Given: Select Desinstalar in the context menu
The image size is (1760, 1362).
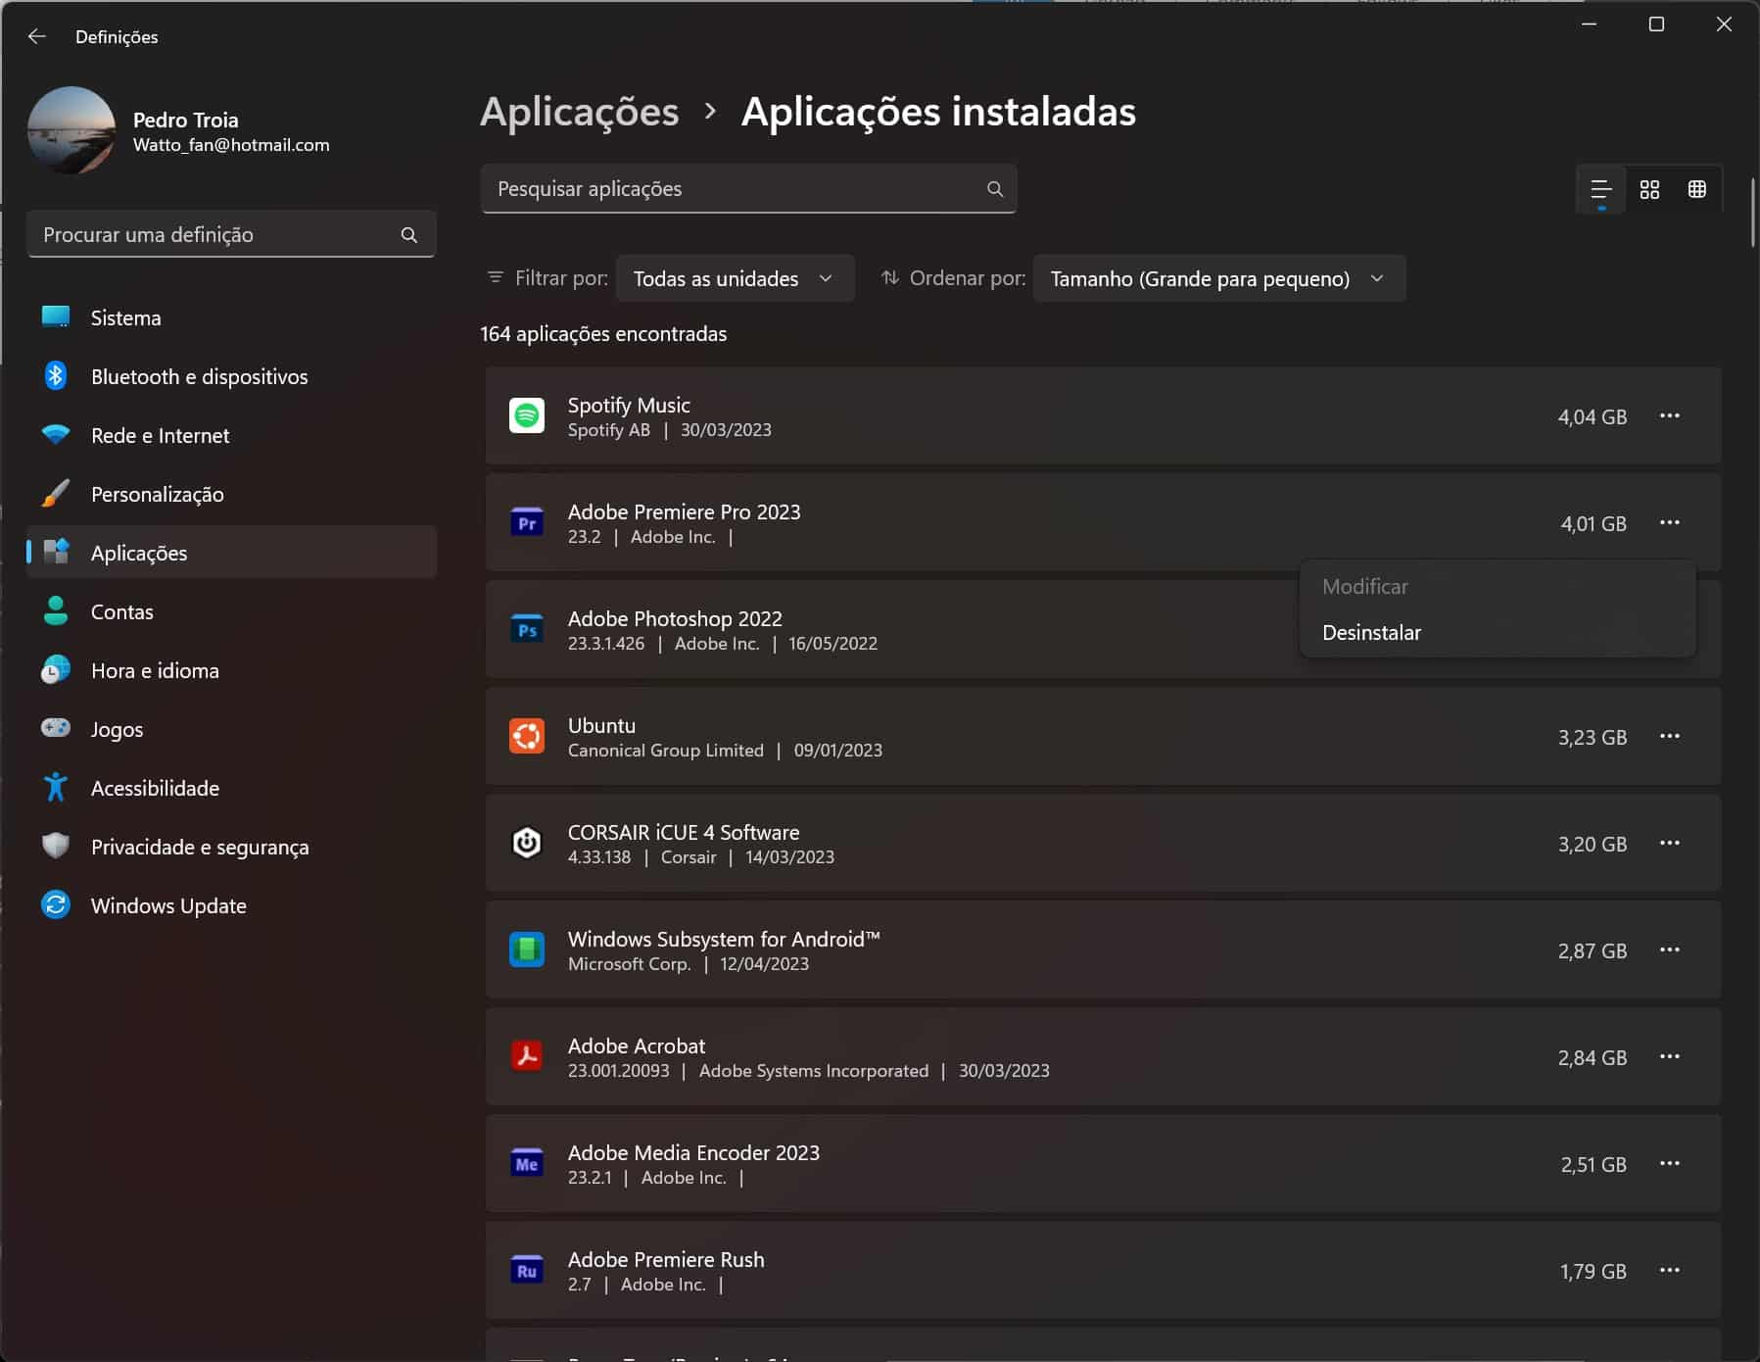Looking at the screenshot, I should pos(1371,633).
